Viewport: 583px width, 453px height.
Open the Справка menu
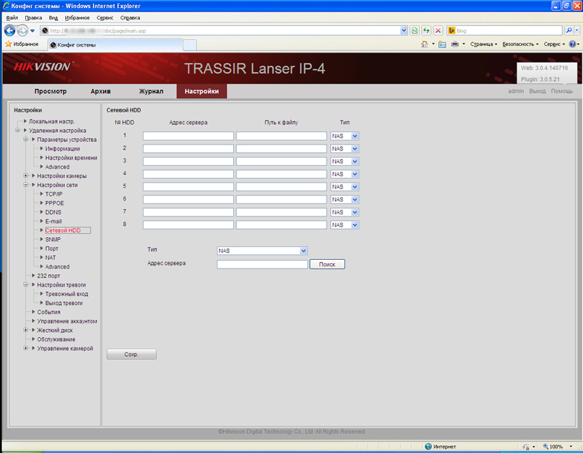pyautogui.click(x=130, y=17)
